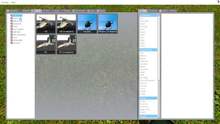
Task: Select the Dynamite tool
Action: click(144, 64)
